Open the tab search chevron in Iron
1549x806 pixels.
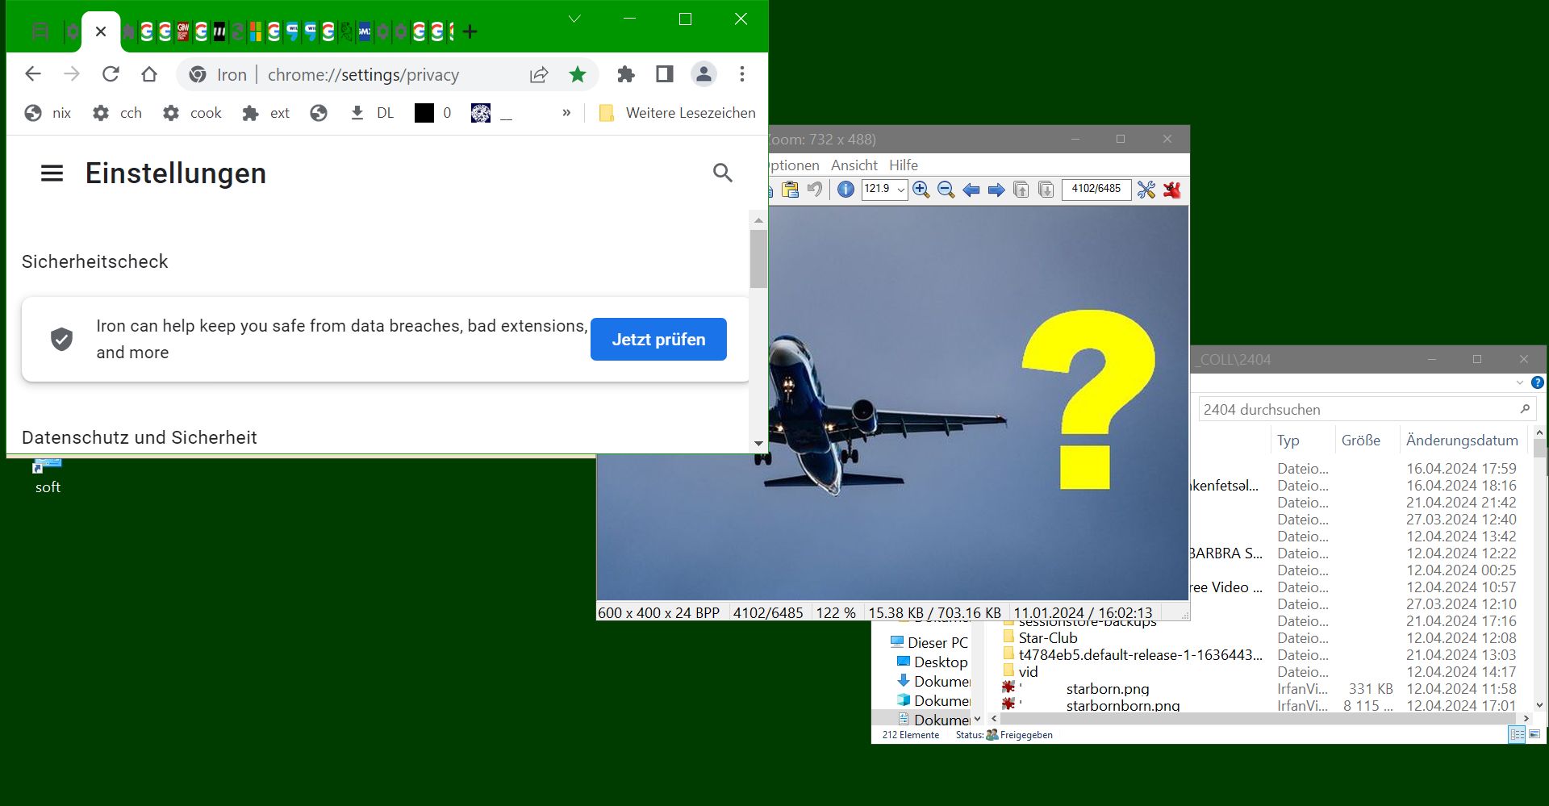click(574, 19)
